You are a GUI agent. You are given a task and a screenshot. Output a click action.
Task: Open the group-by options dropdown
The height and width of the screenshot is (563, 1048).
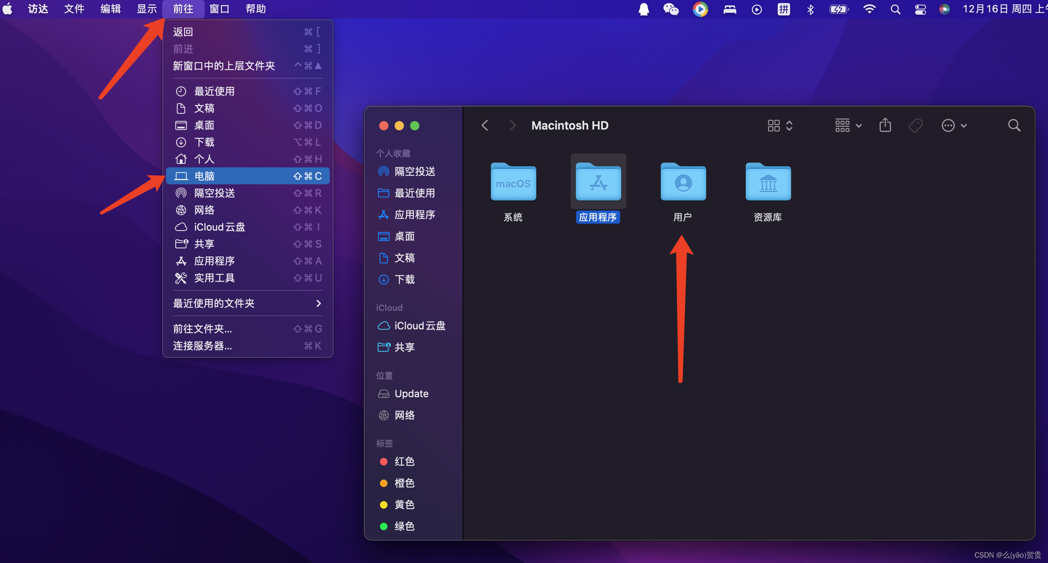click(x=848, y=125)
